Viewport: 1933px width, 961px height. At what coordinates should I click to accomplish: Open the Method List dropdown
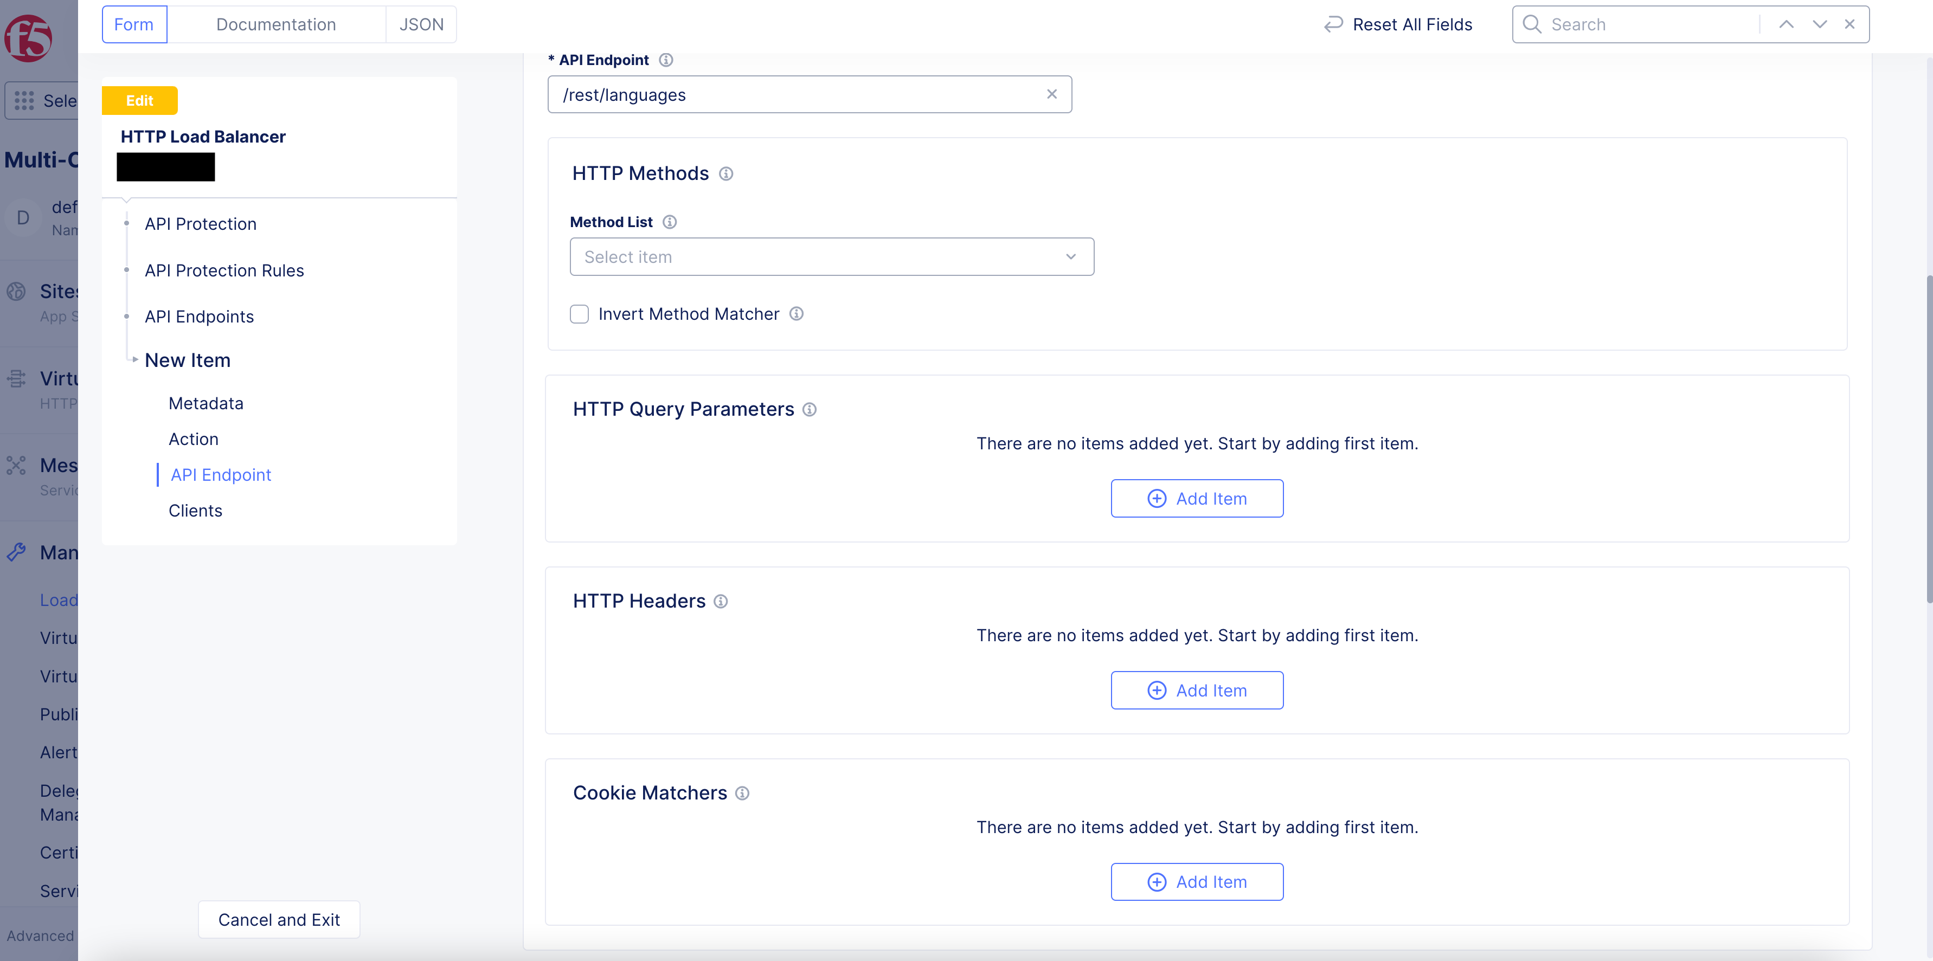point(831,257)
